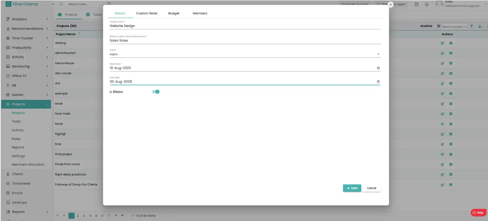Screen dimensions: 488x221
Task: Open the End Date calendar picker icon
Action: 378,82
